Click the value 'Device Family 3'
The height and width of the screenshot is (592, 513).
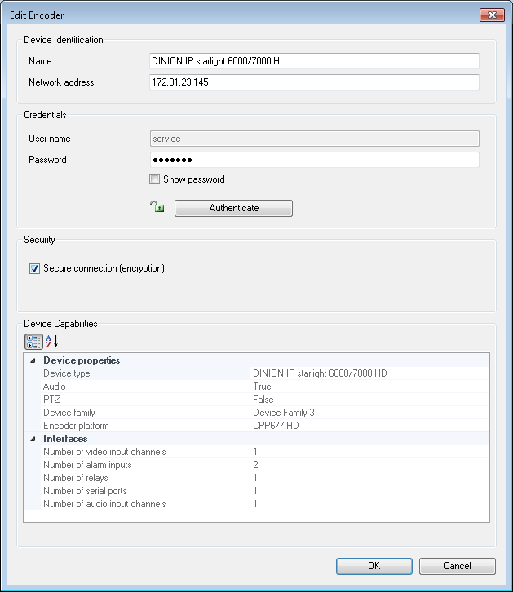click(x=284, y=413)
